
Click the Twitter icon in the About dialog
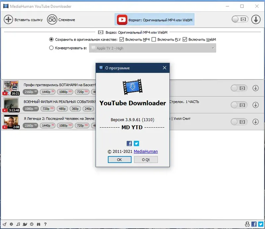coord(136,143)
